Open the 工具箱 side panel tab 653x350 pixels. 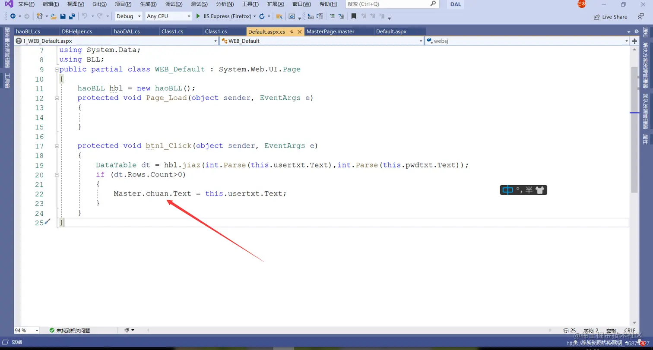(7, 81)
